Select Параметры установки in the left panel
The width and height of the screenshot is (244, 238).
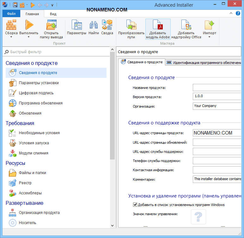point(39,83)
